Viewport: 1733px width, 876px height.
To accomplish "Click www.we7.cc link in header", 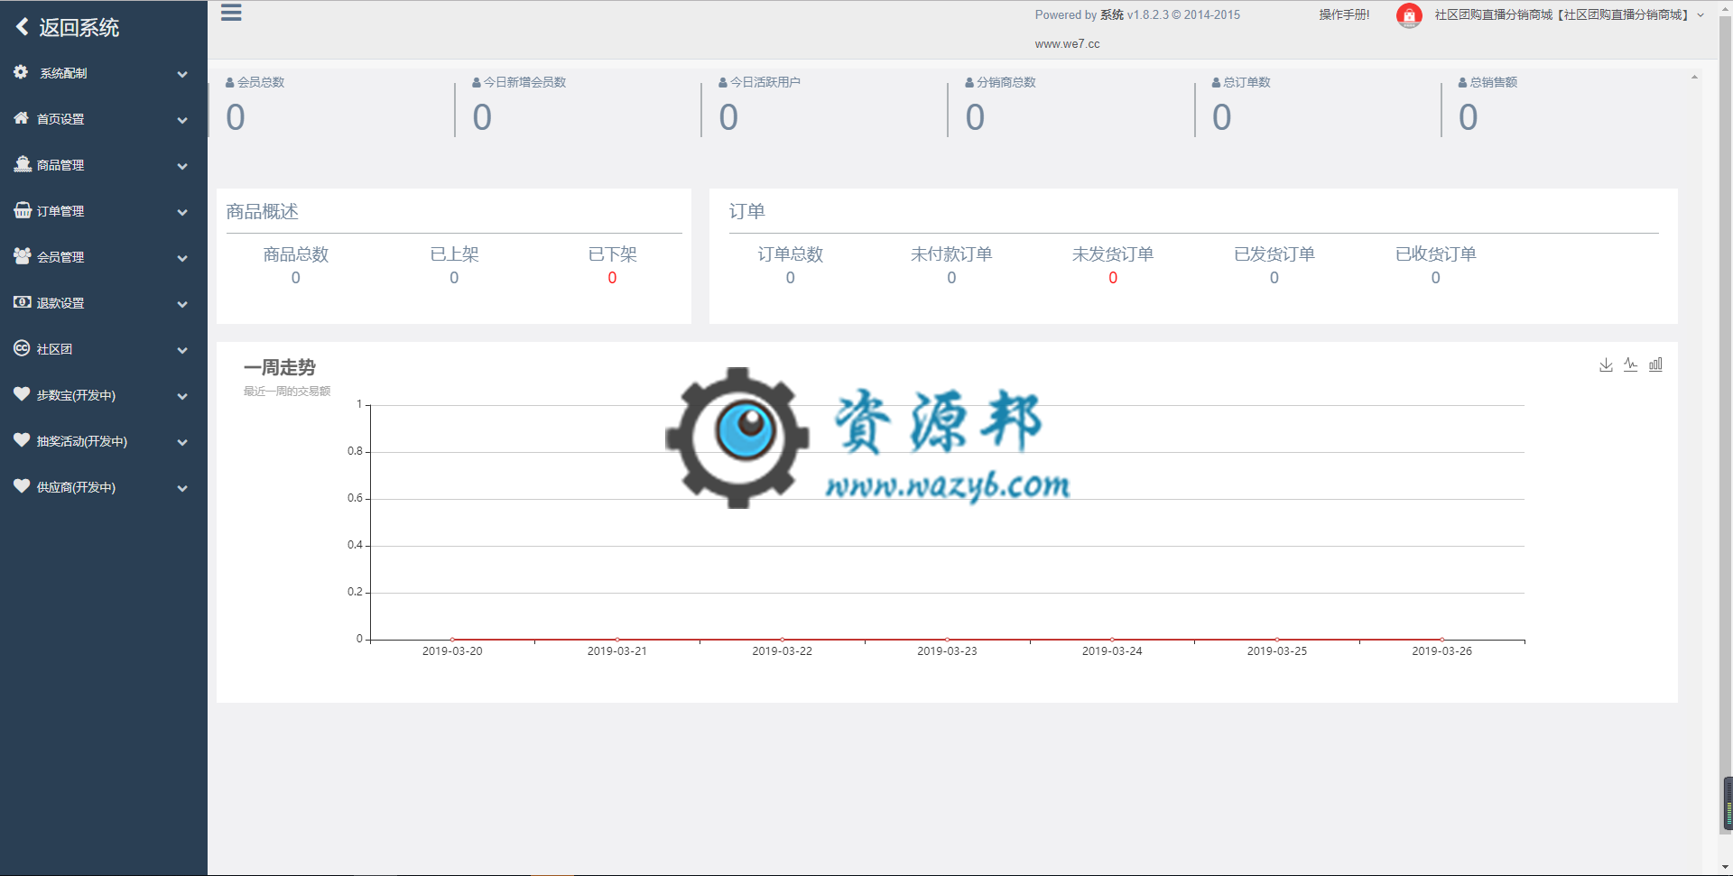I will tap(1067, 44).
